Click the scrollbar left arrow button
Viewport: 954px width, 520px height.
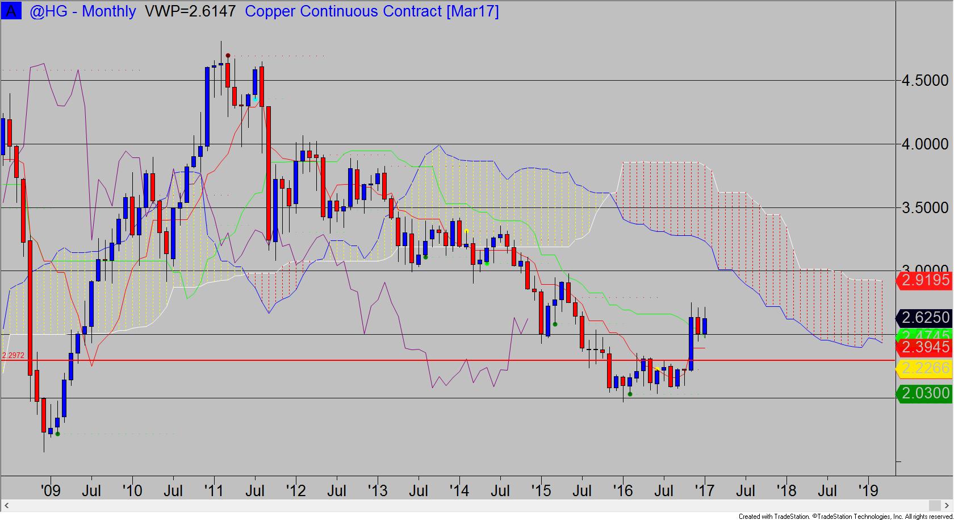pos(7,506)
